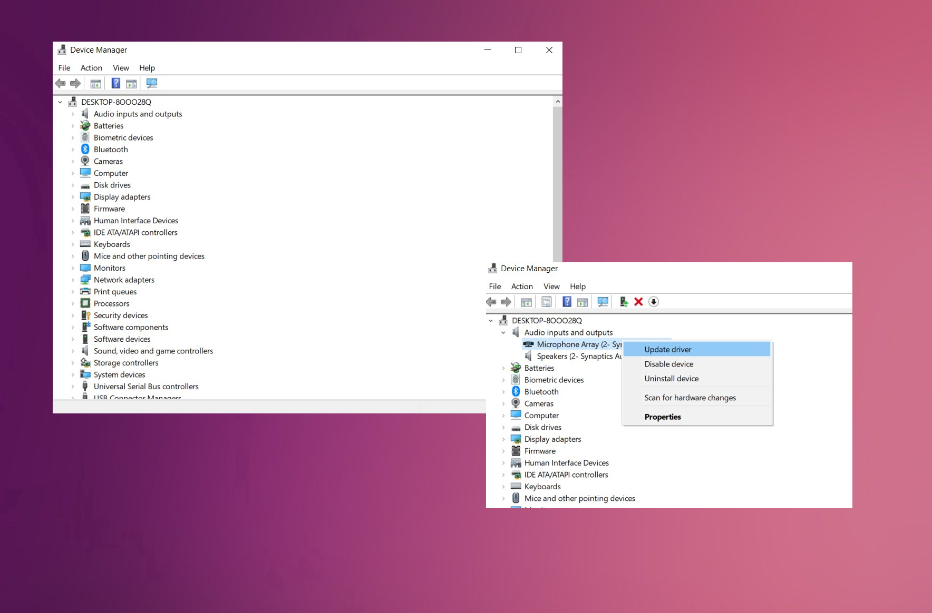Click the Microphone Array device icon
The width and height of the screenshot is (932, 613).
coord(528,344)
